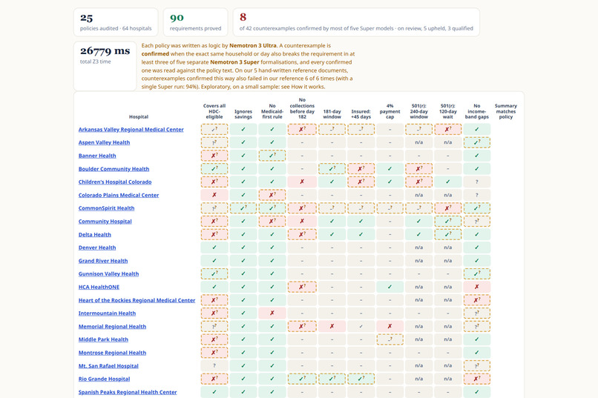Image resolution: width=598 pixels, height=398 pixels.
Task: Go to the Intermountain Health page
Action: coord(107,313)
